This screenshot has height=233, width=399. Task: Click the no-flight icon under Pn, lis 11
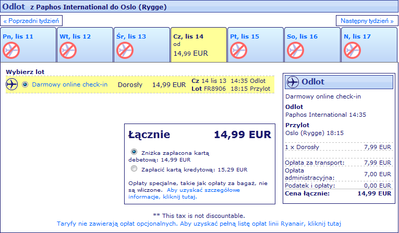point(11,51)
